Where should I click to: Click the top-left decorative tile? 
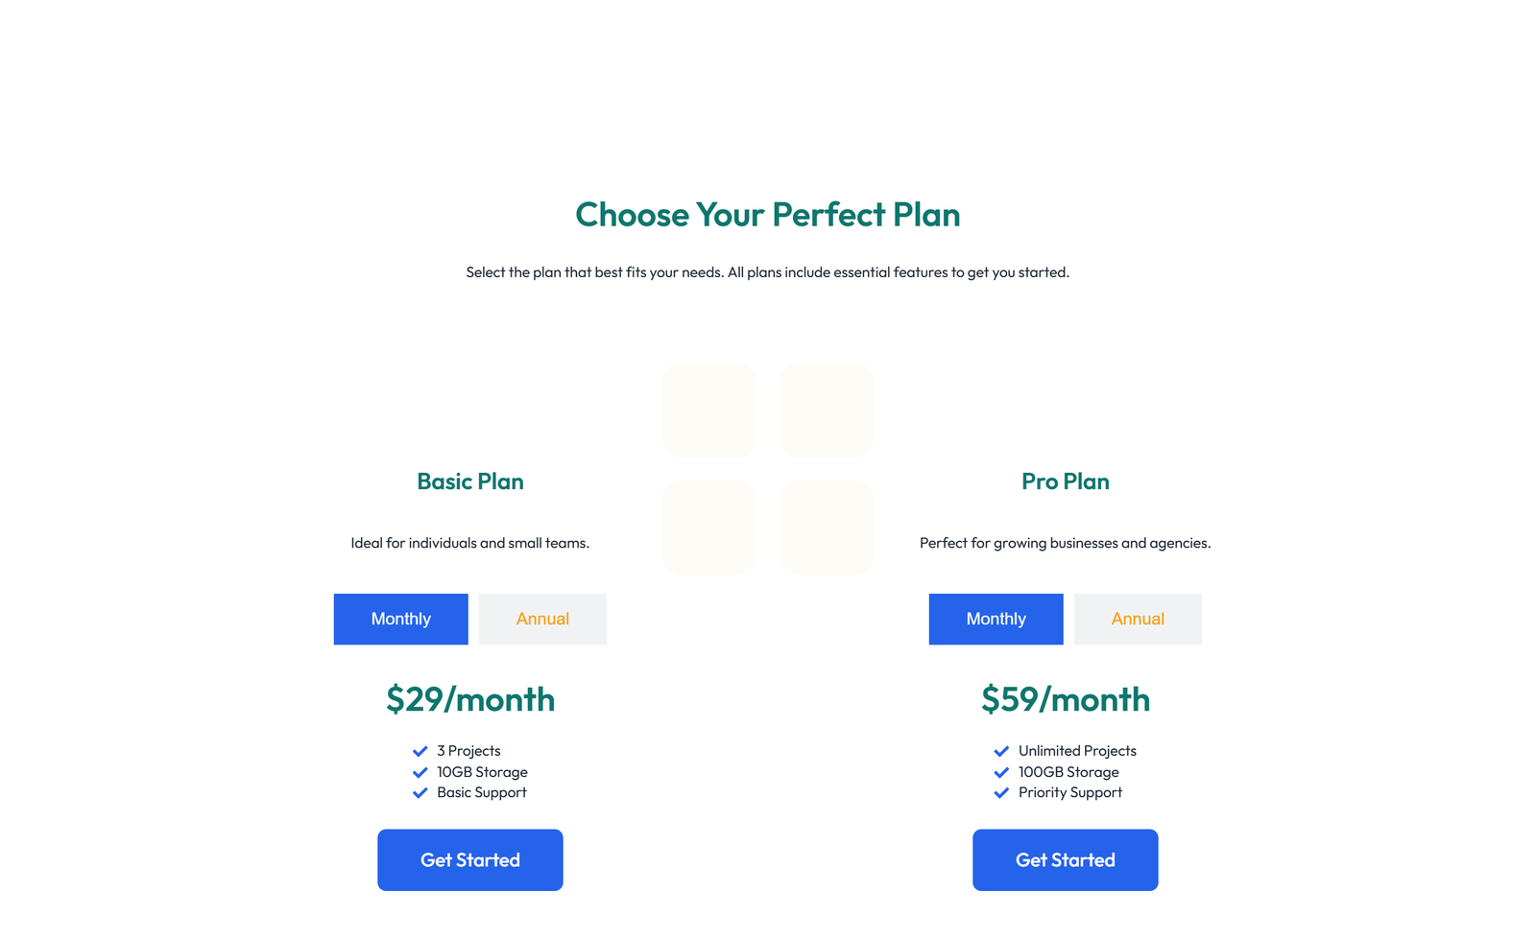pos(709,410)
